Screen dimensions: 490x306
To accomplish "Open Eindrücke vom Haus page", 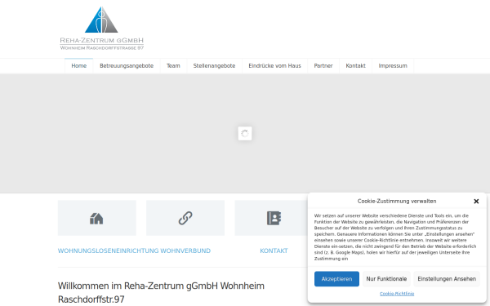I will coord(274,66).
